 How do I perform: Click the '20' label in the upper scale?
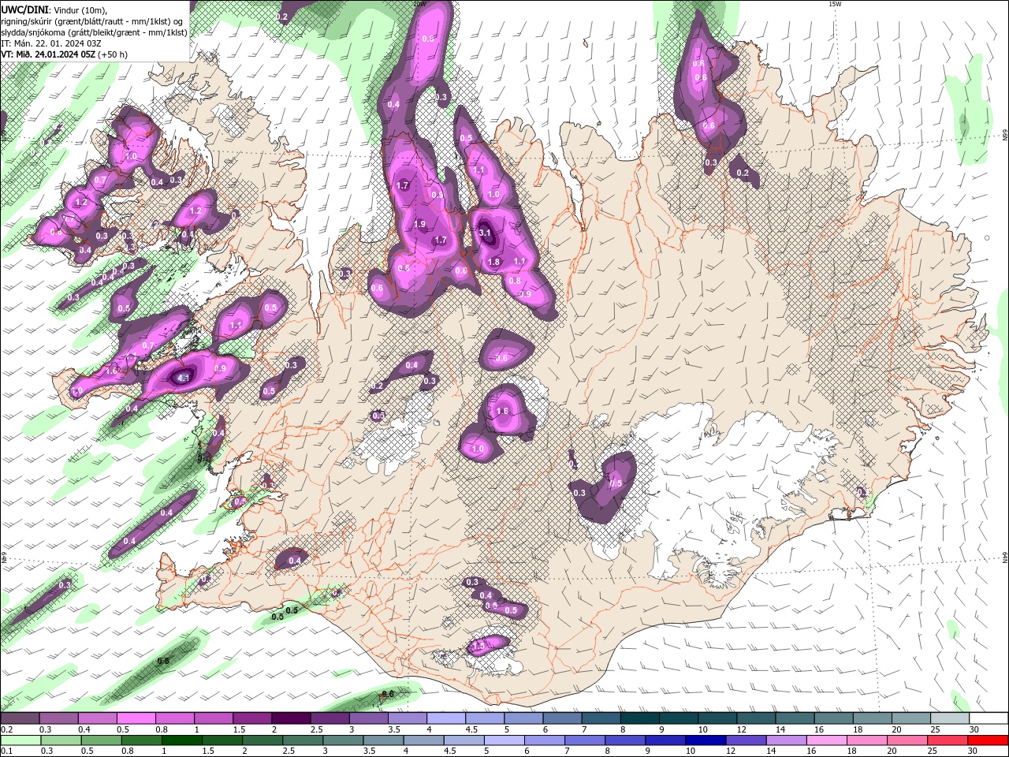coord(897,729)
